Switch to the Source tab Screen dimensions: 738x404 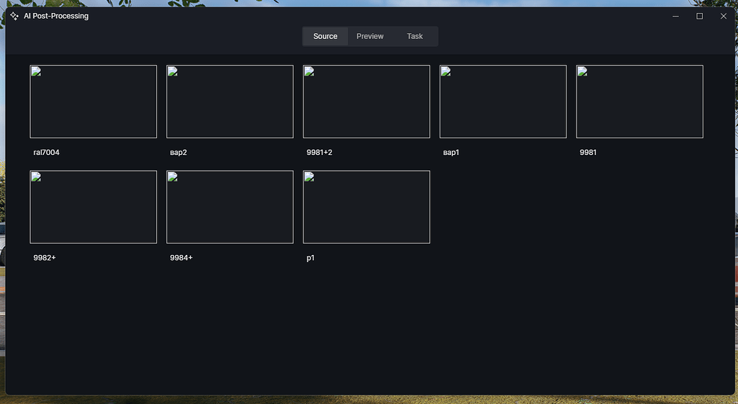pos(325,36)
